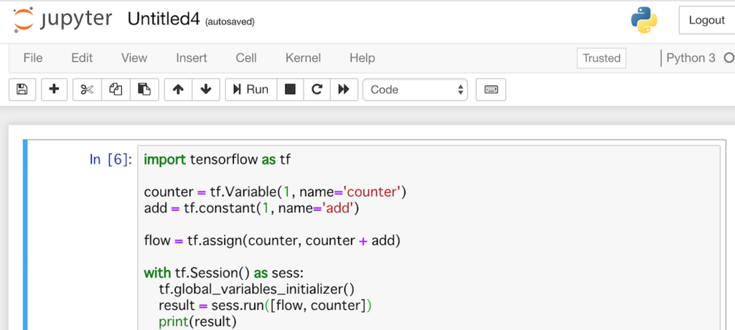Move selected cell up arrow

click(x=178, y=90)
